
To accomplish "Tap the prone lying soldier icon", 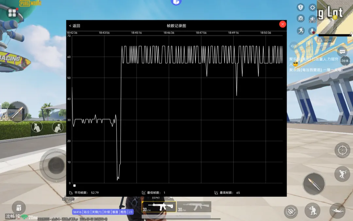I will pos(337,211).
